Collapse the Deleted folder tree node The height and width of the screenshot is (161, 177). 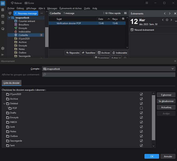click(4, 104)
